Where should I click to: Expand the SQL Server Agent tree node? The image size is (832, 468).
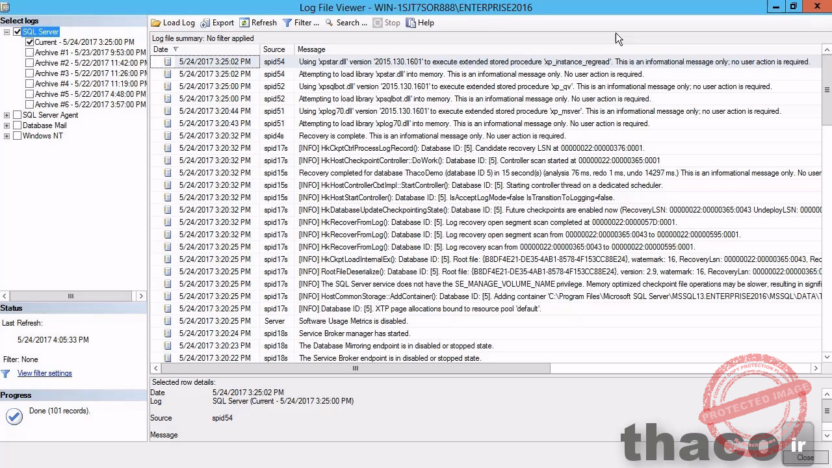(6, 115)
